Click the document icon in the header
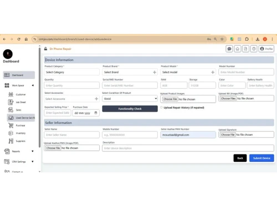277x207 pixels. (x=245, y=49)
